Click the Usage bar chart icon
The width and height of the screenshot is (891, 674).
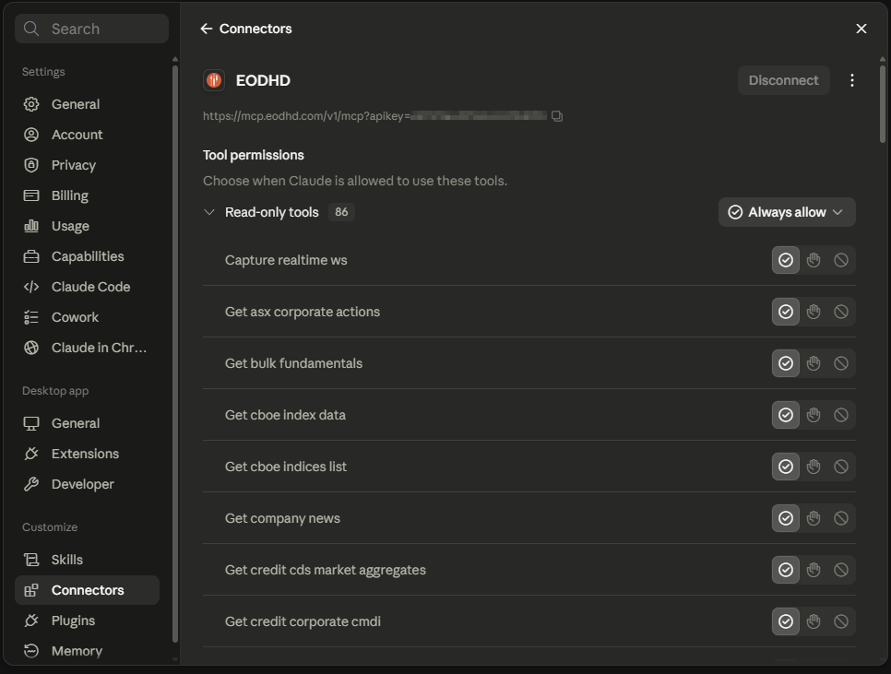(31, 226)
